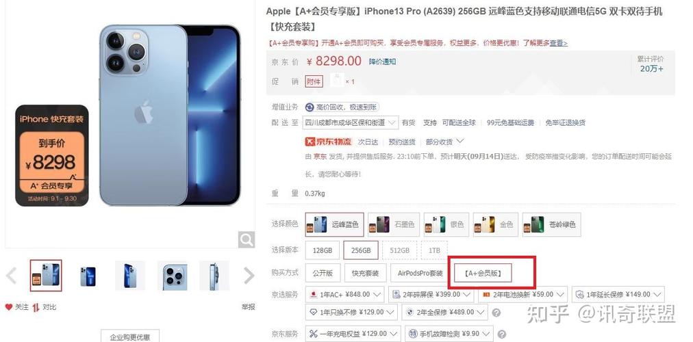Expand the 1年AC+ ¥848.00 service dropdown
This screenshot has height=342, width=693.
[346, 294]
